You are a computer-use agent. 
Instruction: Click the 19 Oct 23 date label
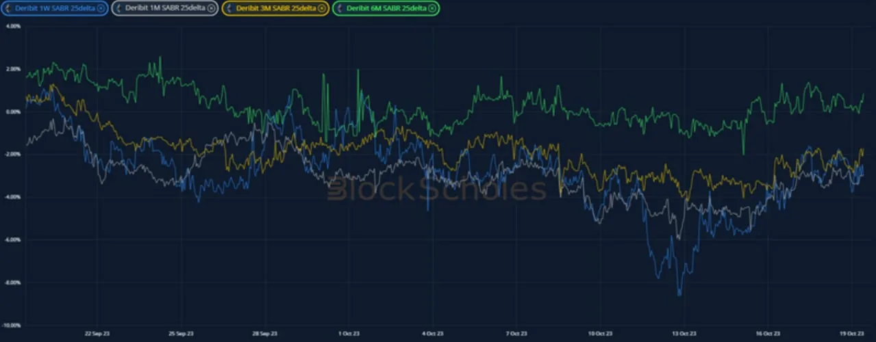[x=852, y=334]
